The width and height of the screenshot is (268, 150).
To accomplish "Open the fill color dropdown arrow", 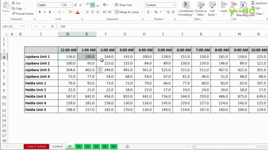I will 74,12.
